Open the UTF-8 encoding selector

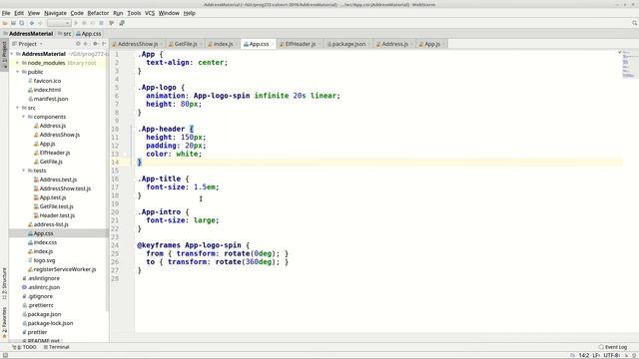pyautogui.click(x=612, y=355)
